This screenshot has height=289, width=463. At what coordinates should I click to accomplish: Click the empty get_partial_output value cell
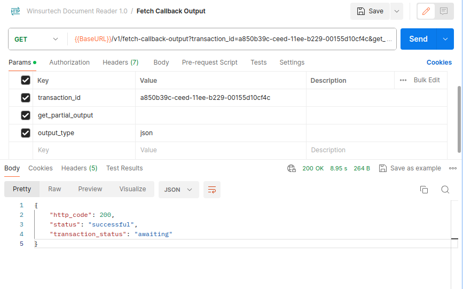point(221,115)
